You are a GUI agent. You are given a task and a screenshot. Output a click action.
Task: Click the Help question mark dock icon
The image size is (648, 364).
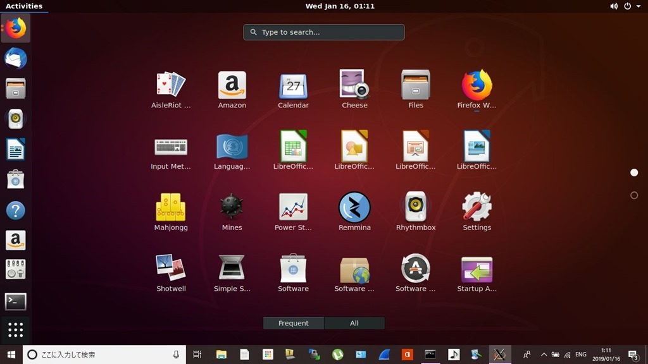[x=16, y=210]
